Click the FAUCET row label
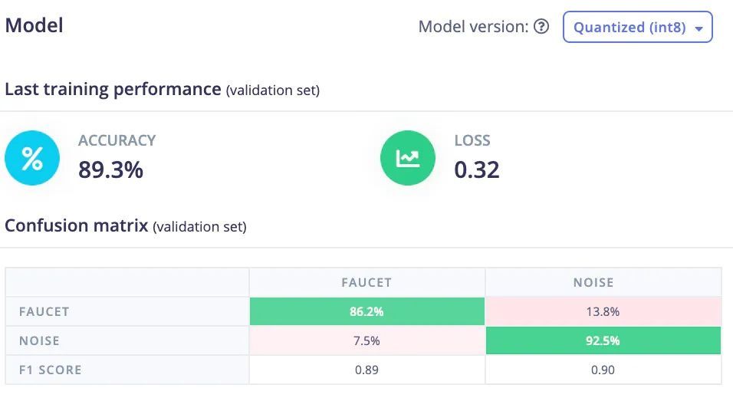The width and height of the screenshot is (733, 411). [x=44, y=311]
